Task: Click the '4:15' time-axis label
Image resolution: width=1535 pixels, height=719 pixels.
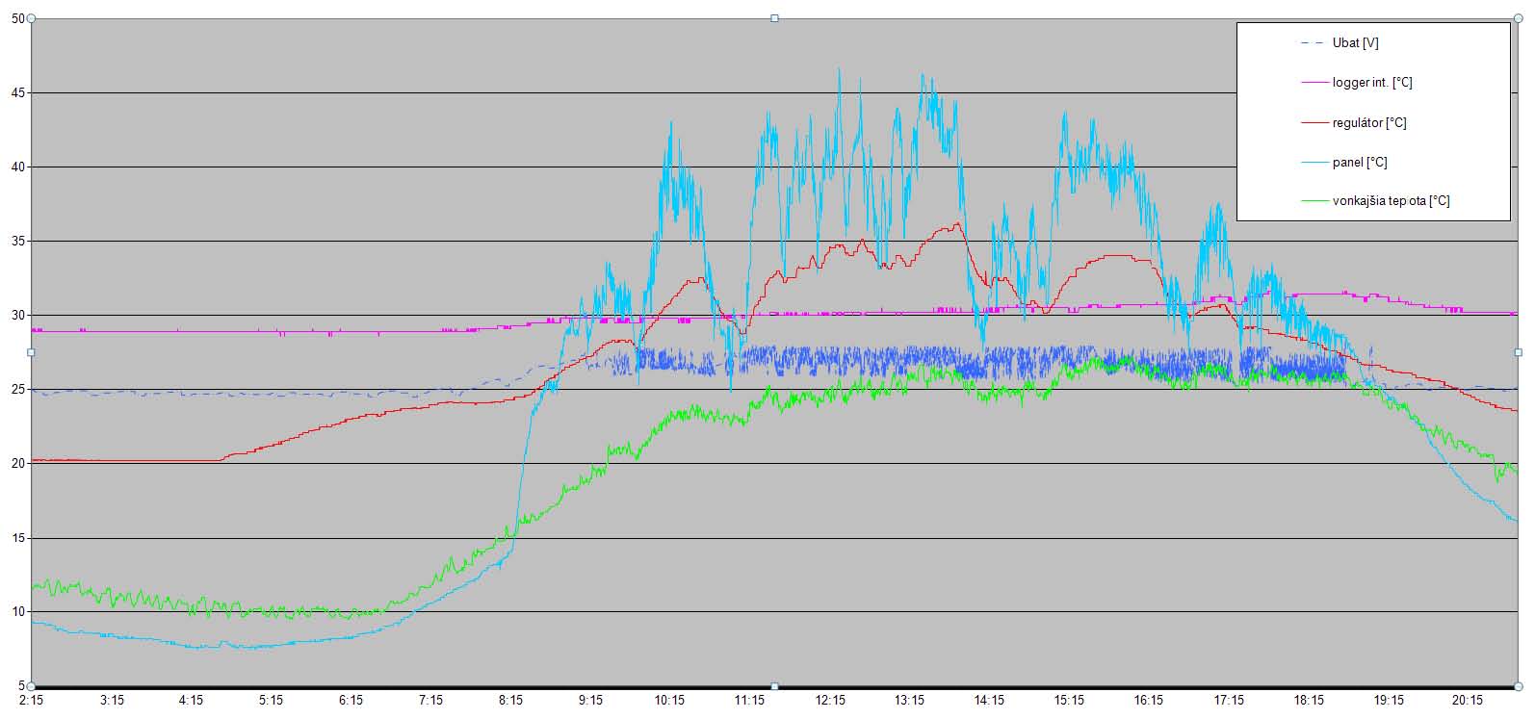Action: point(192,701)
